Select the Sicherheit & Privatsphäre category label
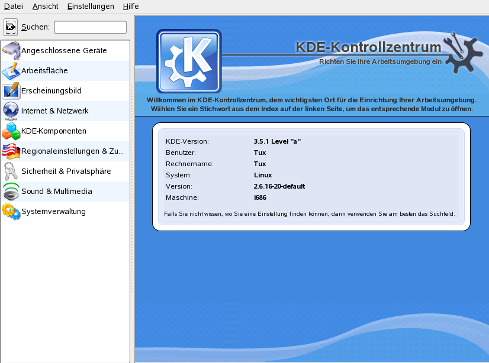 click(66, 171)
